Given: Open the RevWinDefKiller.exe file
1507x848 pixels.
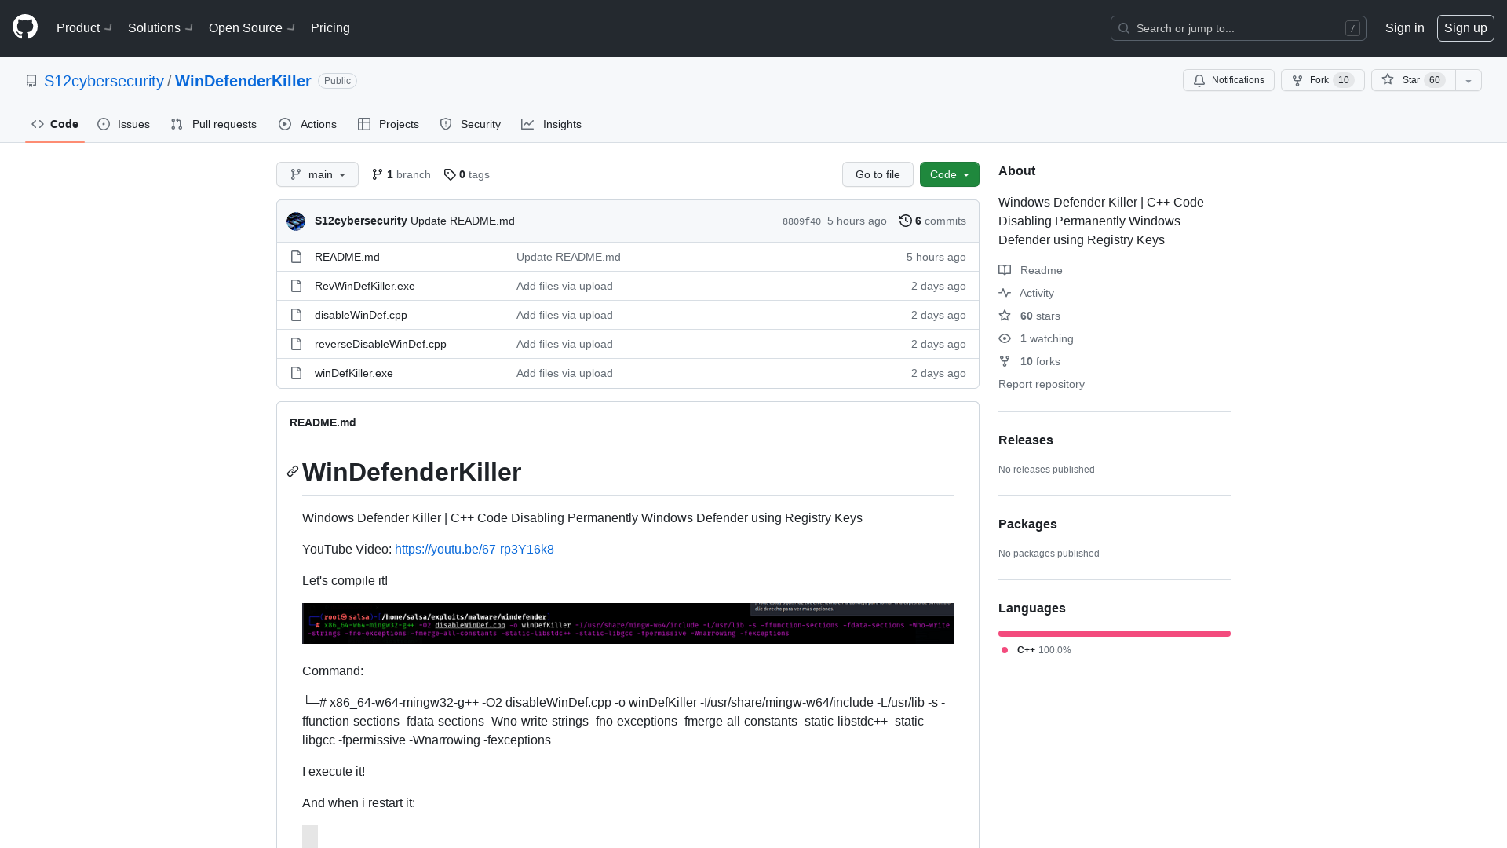Looking at the screenshot, I should [x=365, y=286].
